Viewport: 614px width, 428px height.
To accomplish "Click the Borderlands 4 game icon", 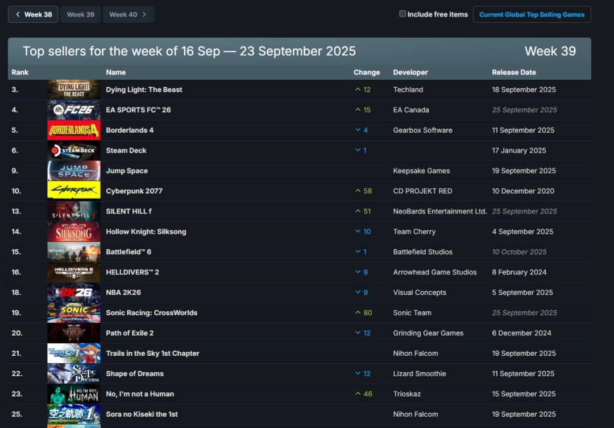I will [x=74, y=130].
